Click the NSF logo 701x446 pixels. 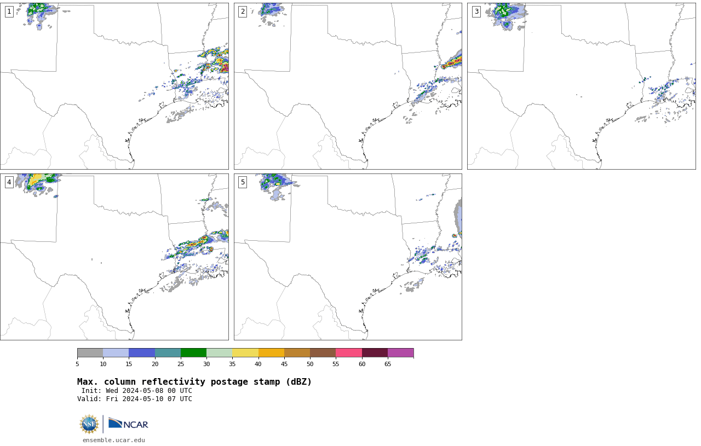click(x=89, y=424)
